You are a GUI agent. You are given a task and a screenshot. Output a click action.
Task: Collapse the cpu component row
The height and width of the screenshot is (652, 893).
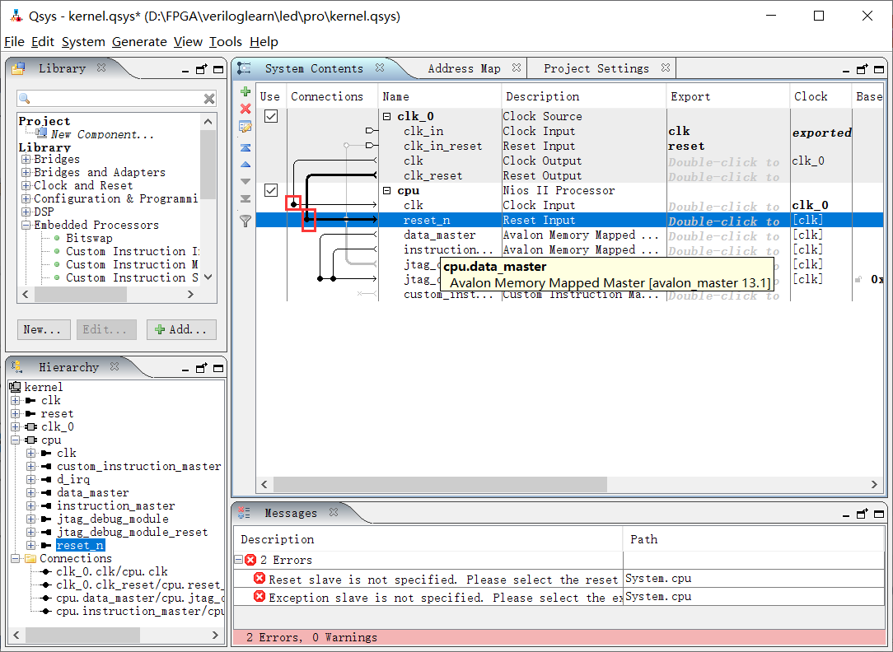(x=386, y=191)
